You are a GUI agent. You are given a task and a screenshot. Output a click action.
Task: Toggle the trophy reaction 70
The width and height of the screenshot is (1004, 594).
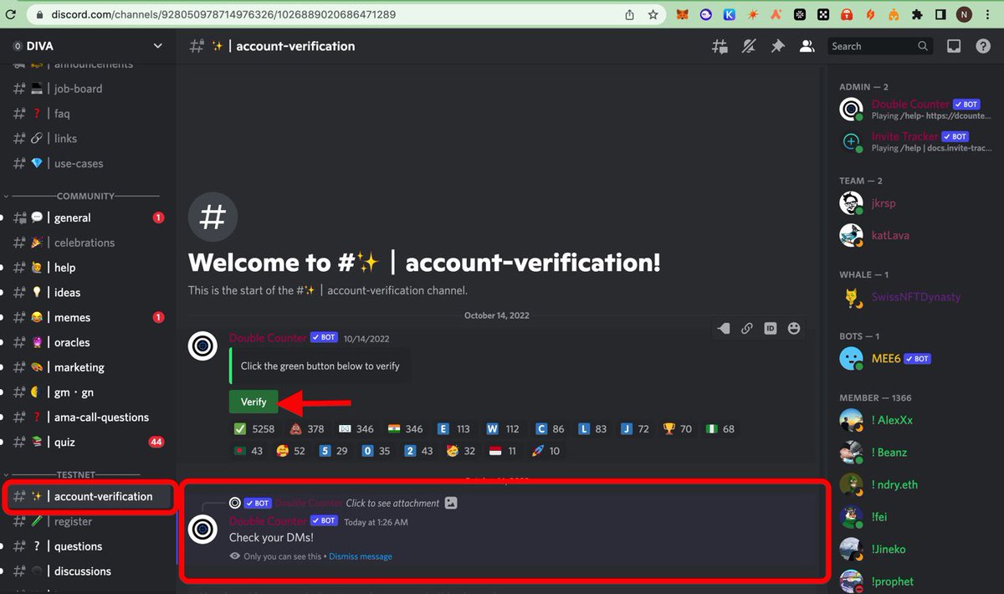click(x=678, y=429)
